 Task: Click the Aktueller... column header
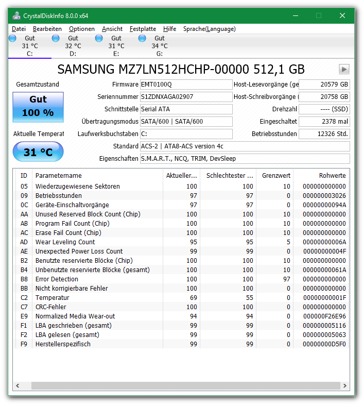point(181,175)
